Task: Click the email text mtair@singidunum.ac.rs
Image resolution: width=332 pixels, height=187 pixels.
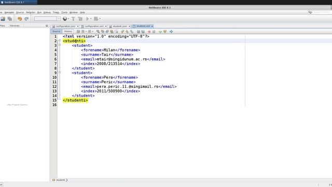Action: (x=122, y=59)
